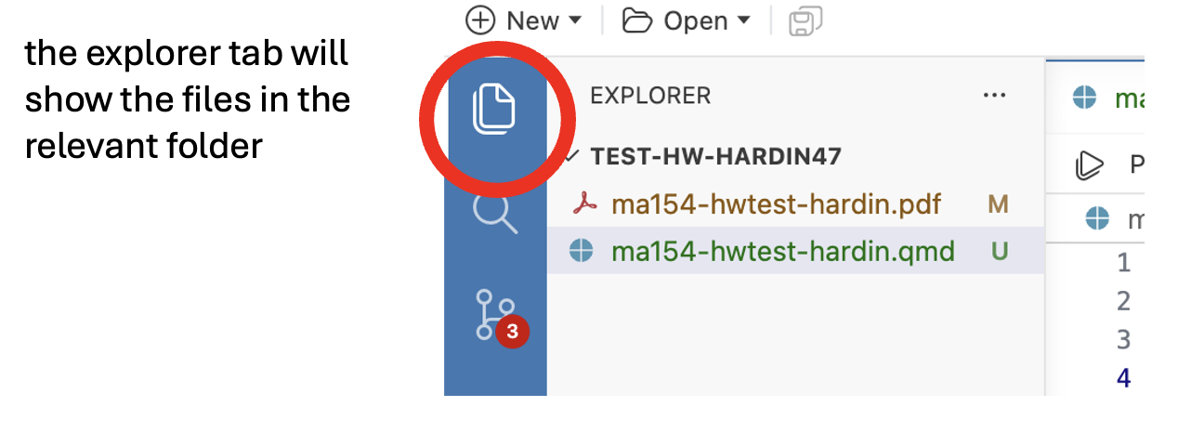Collapse the TEST-HW-HARDIN47 folder chevron
This screenshot has height=433, width=1178.
[x=570, y=156]
